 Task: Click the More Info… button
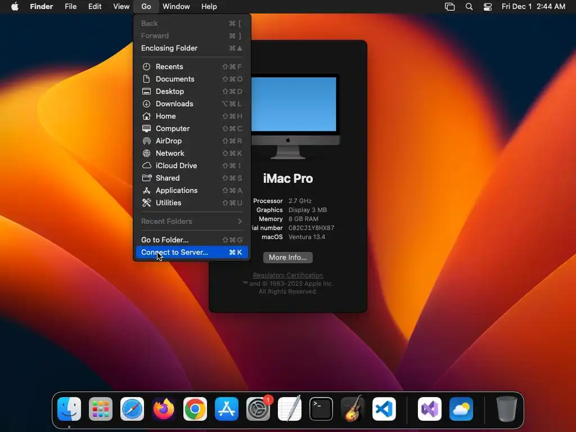[x=288, y=258]
